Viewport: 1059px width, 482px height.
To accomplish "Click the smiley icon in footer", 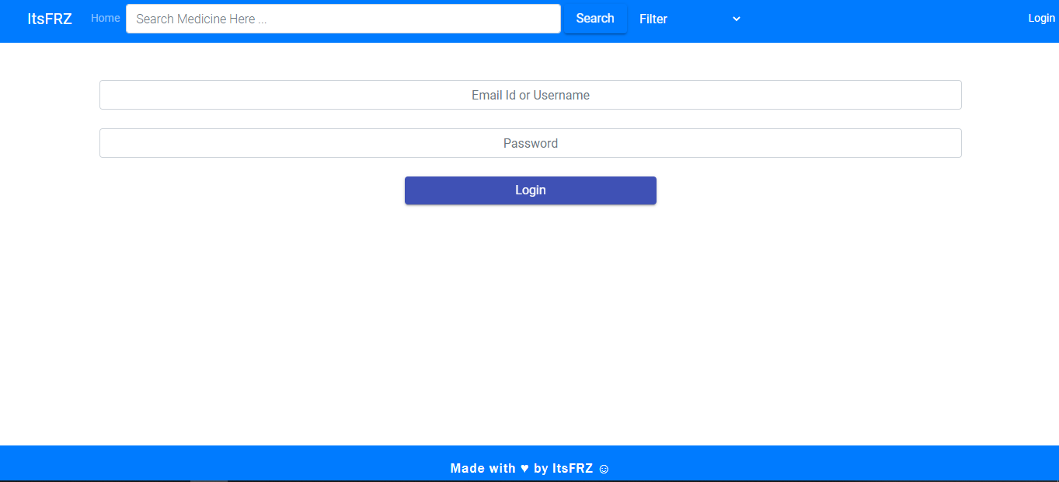I will tap(604, 468).
